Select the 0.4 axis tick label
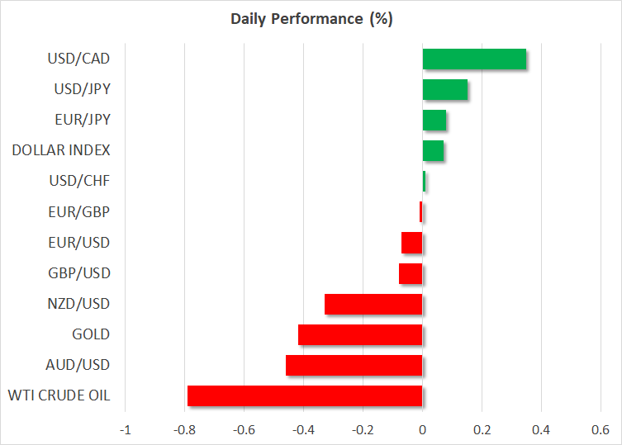Screen dimensions: 622x445 (x=541, y=430)
